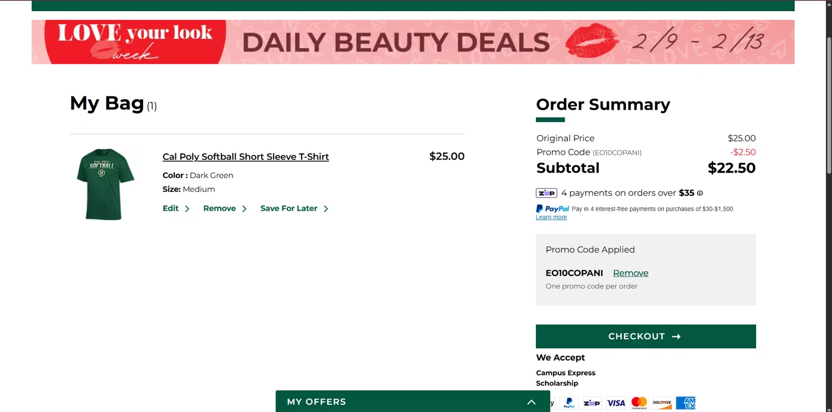Click the PayPal icon under We Accept
Image resolution: width=832 pixels, height=412 pixels.
click(569, 403)
